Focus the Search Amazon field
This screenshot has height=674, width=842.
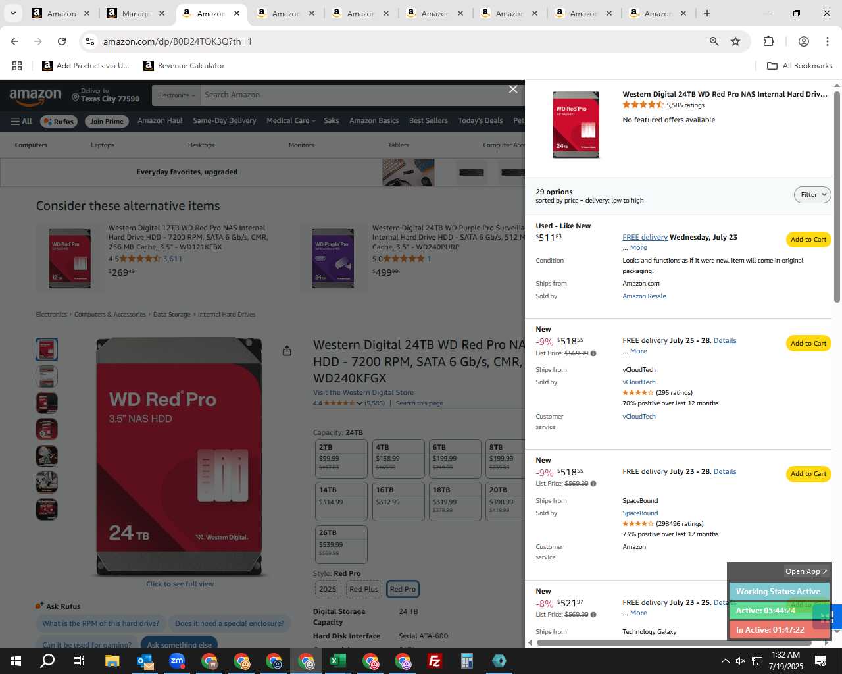(x=362, y=95)
